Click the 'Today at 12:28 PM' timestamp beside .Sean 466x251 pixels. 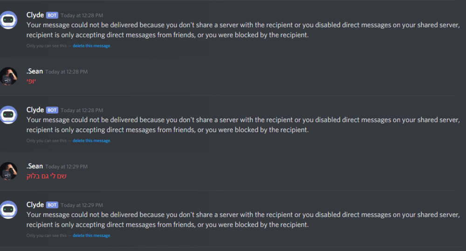coord(66,72)
